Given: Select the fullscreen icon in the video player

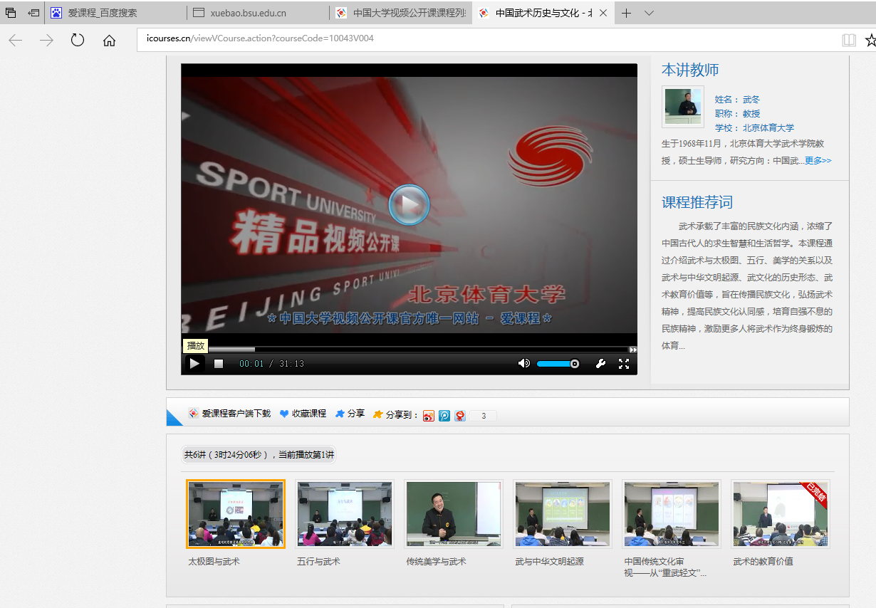Looking at the screenshot, I should pos(624,363).
